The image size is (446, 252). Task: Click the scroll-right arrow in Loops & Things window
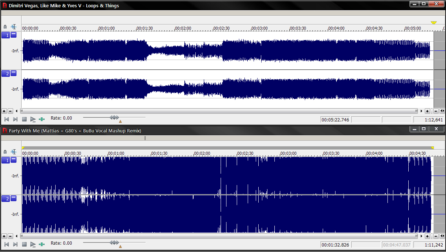click(x=421, y=111)
